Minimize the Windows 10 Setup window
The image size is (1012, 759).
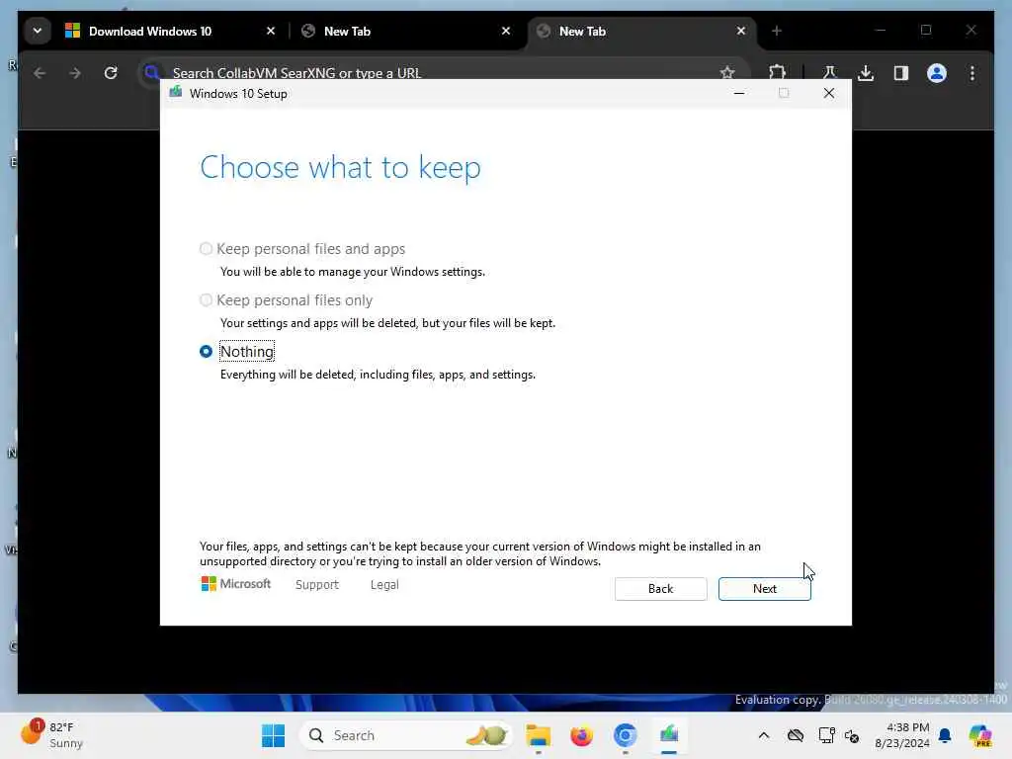pos(739,94)
